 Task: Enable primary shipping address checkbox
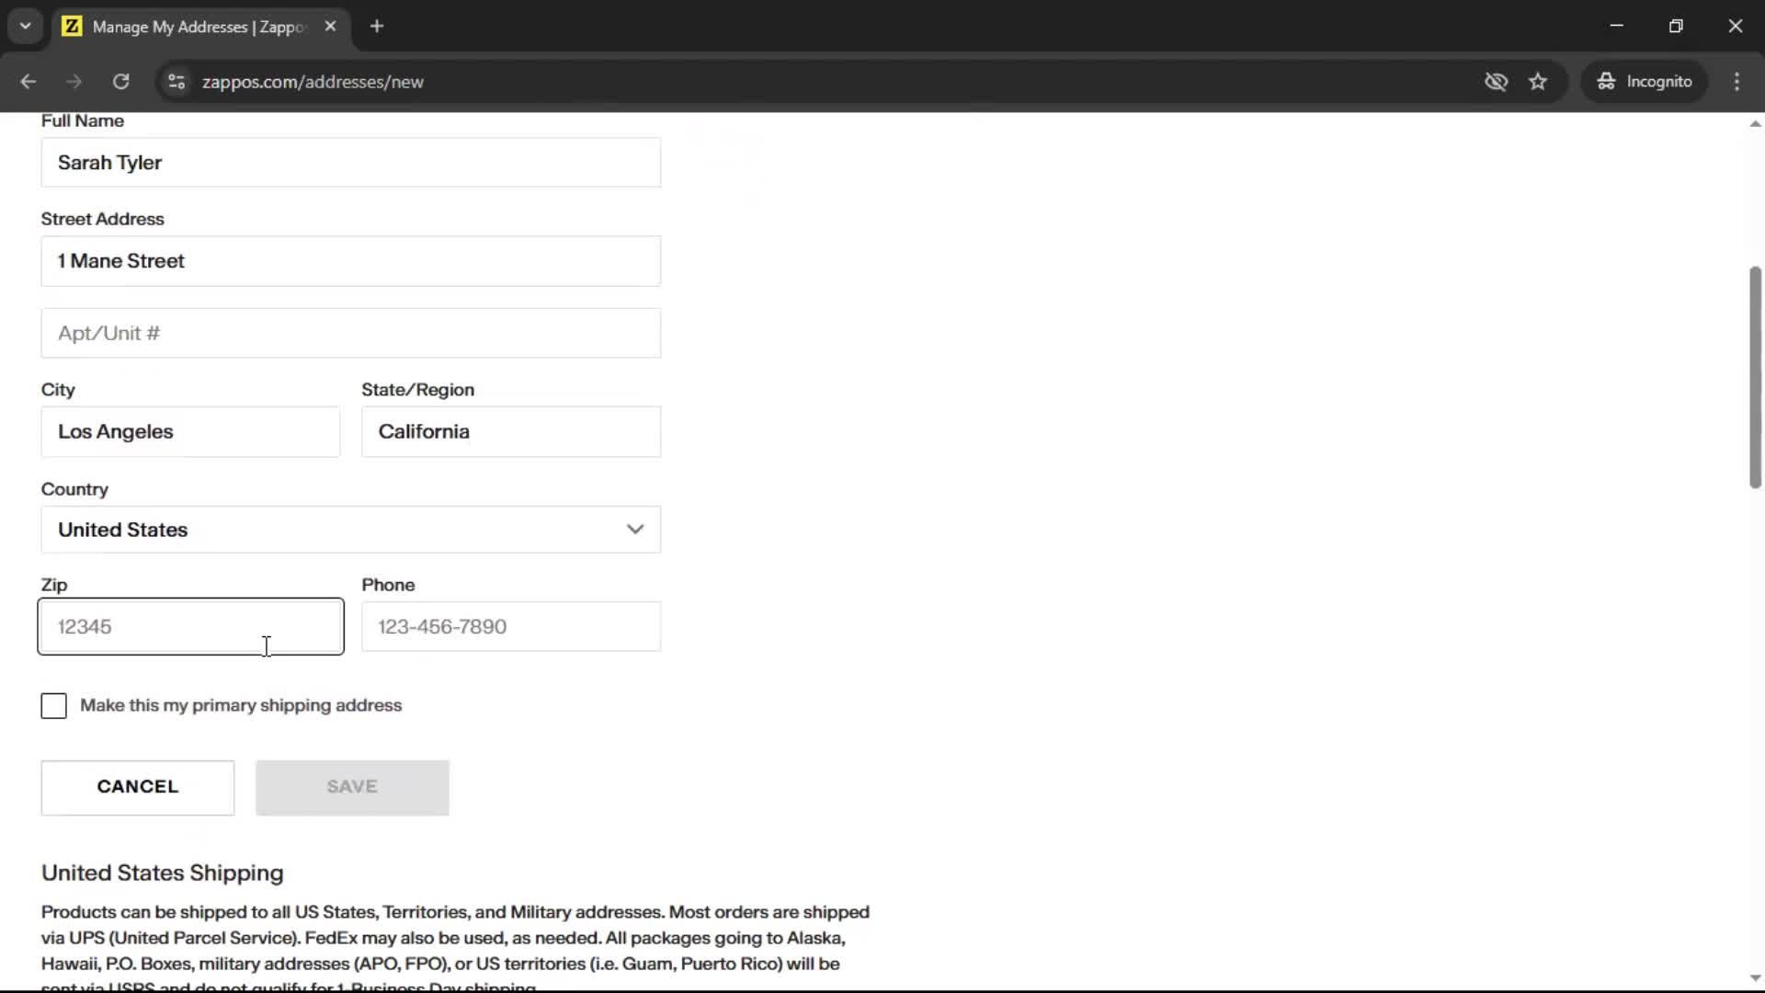pos(54,706)
